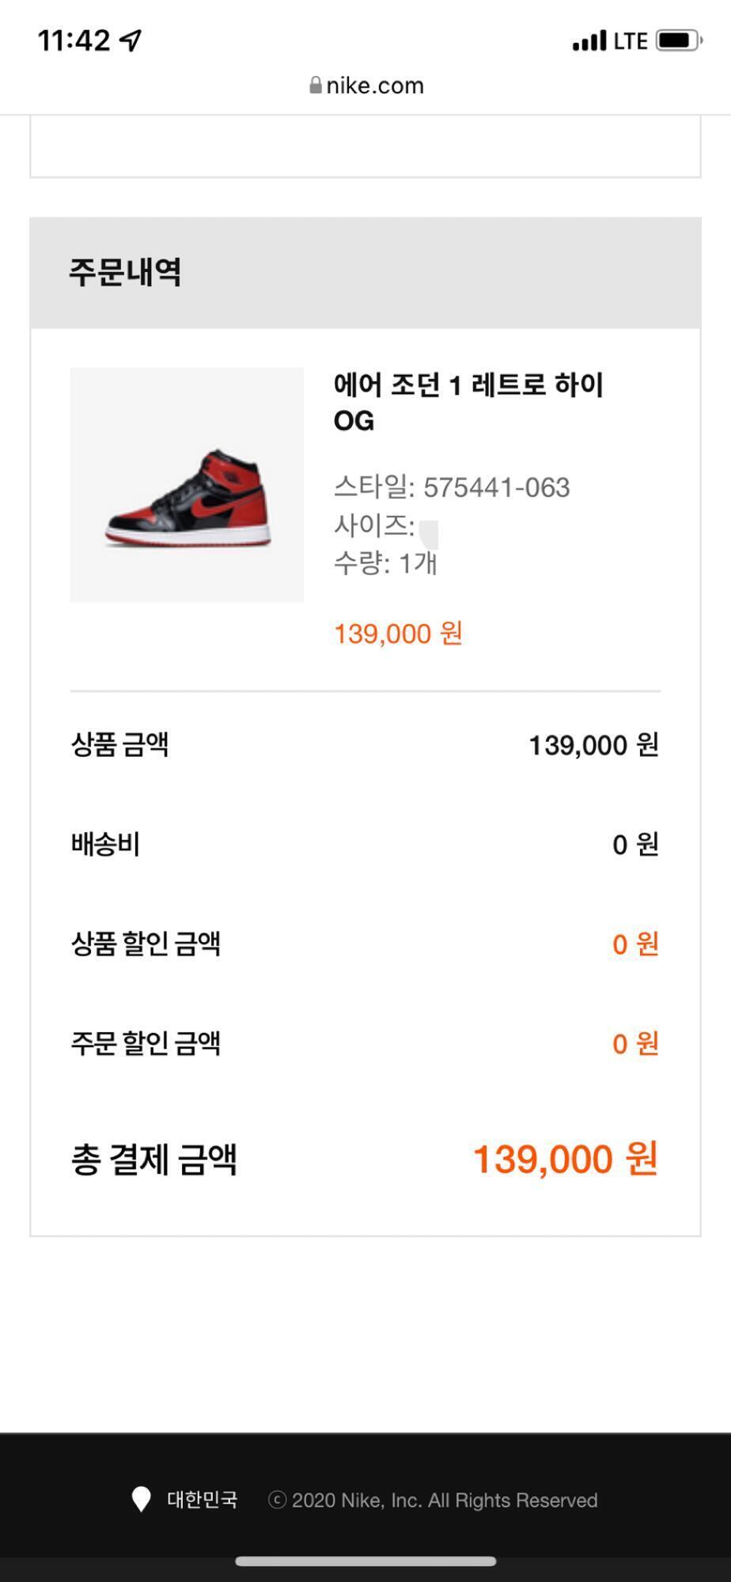Tap the 상품 금액 product amount row
Viewport: 731px width, 1582px height.
click(x=365, y=744)
